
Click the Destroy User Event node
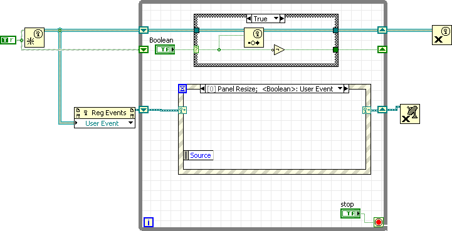coord(441,35)
